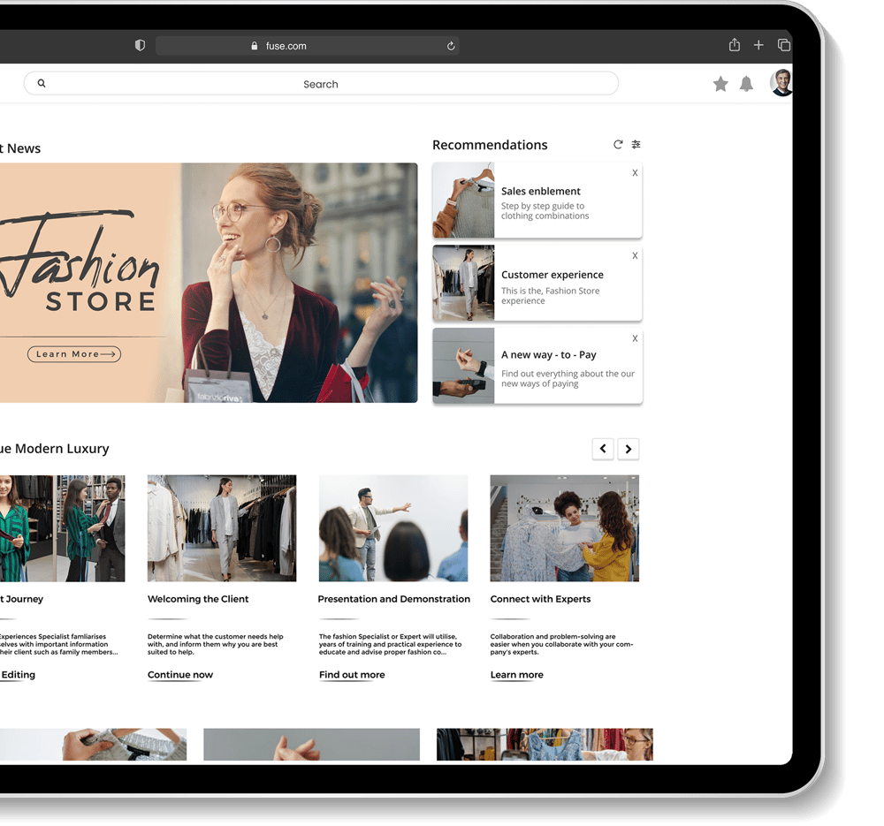The image size is (884, 826).
Task: Refresh the Recommendations list
Action: (618, 144)
